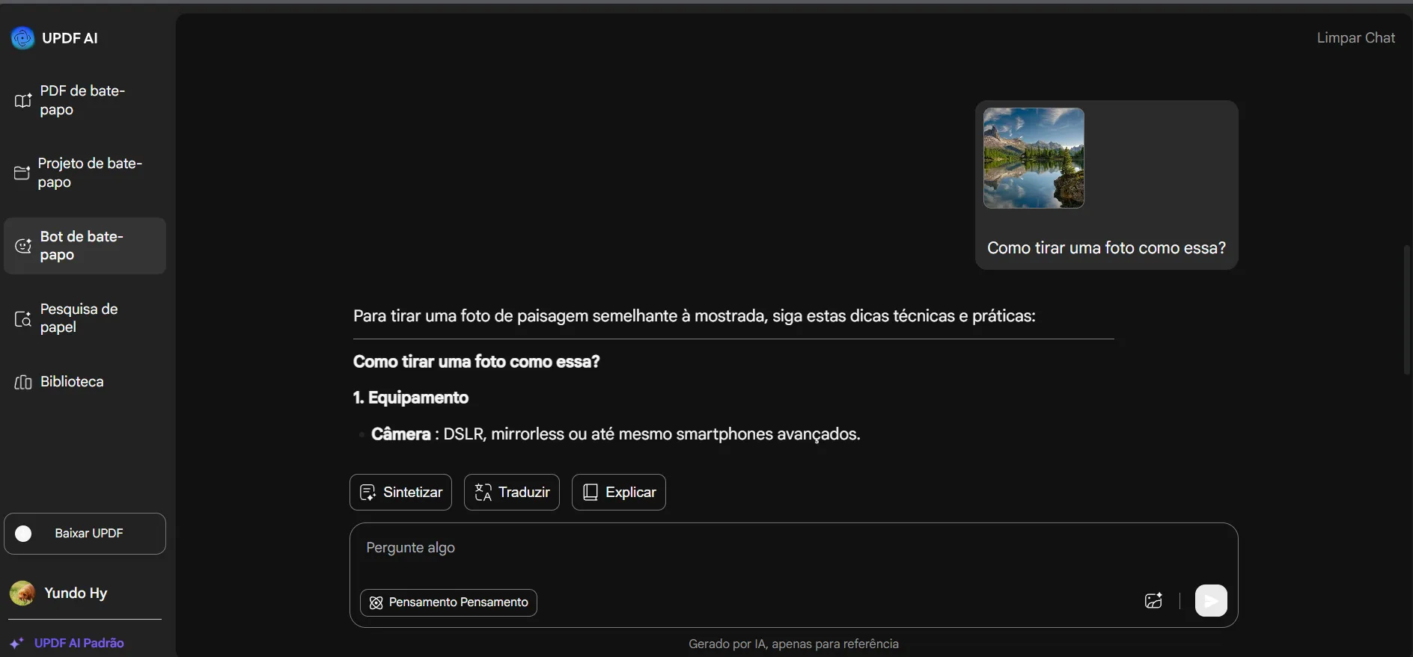Viewport: 1413px width, 657px height.
Task: Click the Pesquisa de papel search icon
Action: pyautogui.click(x=23, y=318)
